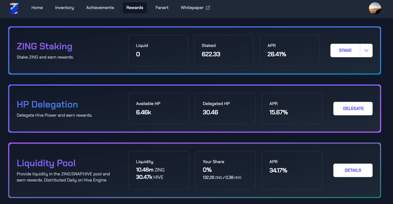The height and width of the screenshot is (204, 393).
Task: Click the 'Delegated HP' label
Action: (x=216, y=104)
